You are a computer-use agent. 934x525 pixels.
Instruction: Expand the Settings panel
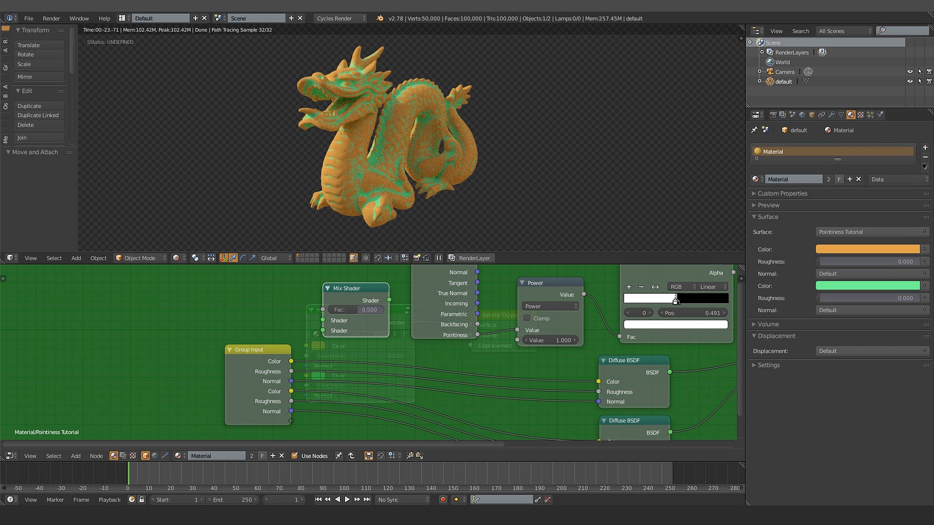[768, 365]
